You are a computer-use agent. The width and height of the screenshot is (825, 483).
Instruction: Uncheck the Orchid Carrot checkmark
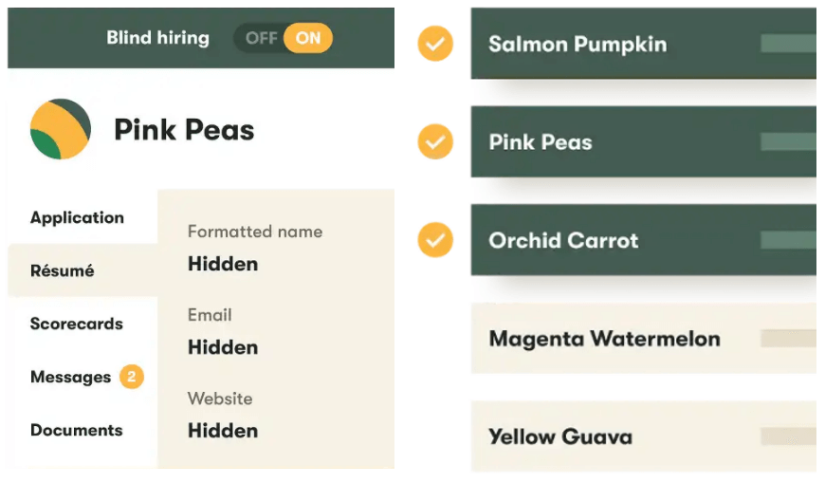point(435,240)
